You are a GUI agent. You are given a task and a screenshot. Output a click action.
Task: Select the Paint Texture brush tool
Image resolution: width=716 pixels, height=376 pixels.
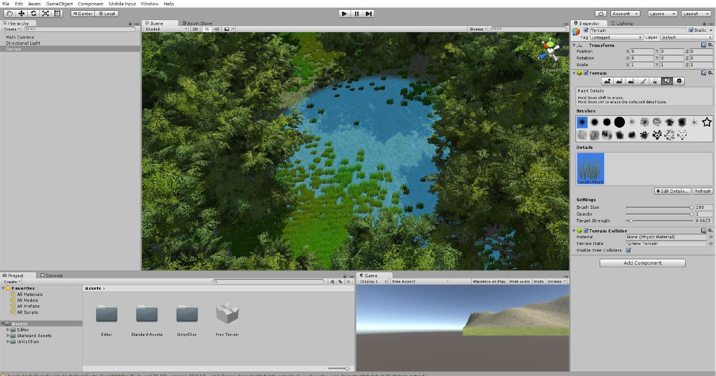[643, 81]
